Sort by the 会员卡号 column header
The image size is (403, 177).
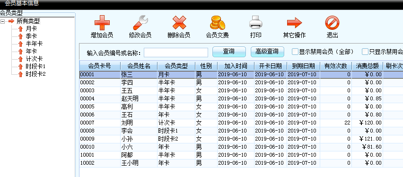click(100, 66)
